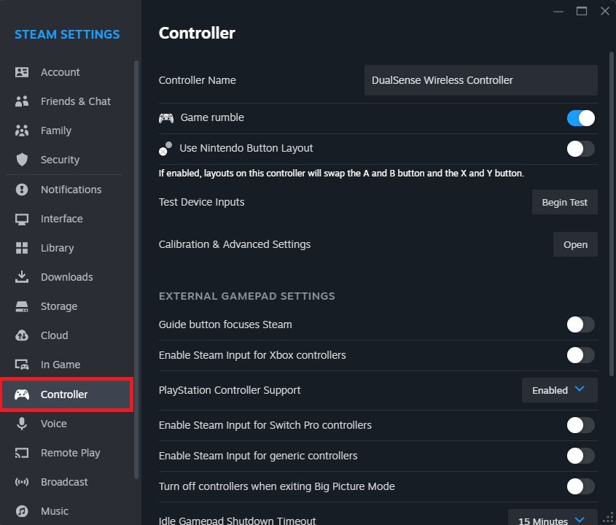
Task: Open Calibration & Advanced Settings
Action: click(x=575, y=244)
